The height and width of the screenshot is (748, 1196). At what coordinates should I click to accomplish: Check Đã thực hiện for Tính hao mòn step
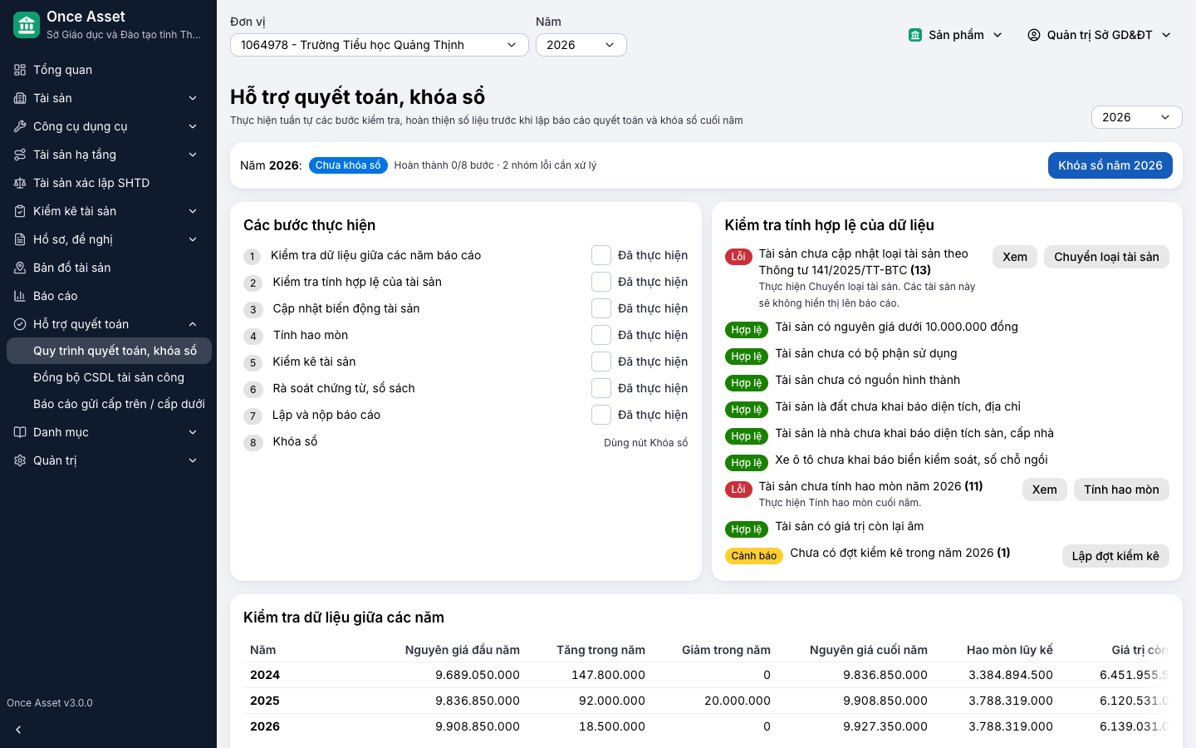click(601, 335)
